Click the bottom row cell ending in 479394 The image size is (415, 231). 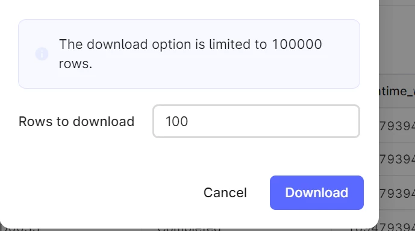[384, 227]
